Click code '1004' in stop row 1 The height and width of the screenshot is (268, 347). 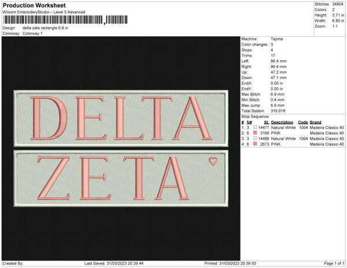coord(304,128)
